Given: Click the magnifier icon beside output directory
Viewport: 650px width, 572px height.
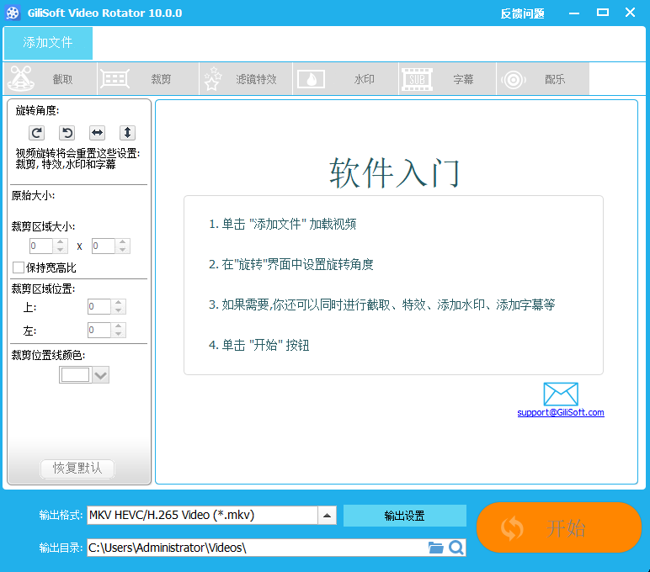Looking at the screenshot, I should pyautogui.click(x=456, y=548).
